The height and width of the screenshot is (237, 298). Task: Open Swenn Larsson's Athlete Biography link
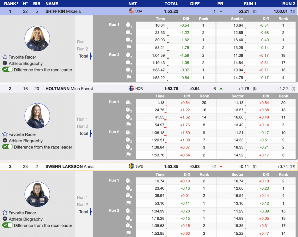click(x=26, y=219)
